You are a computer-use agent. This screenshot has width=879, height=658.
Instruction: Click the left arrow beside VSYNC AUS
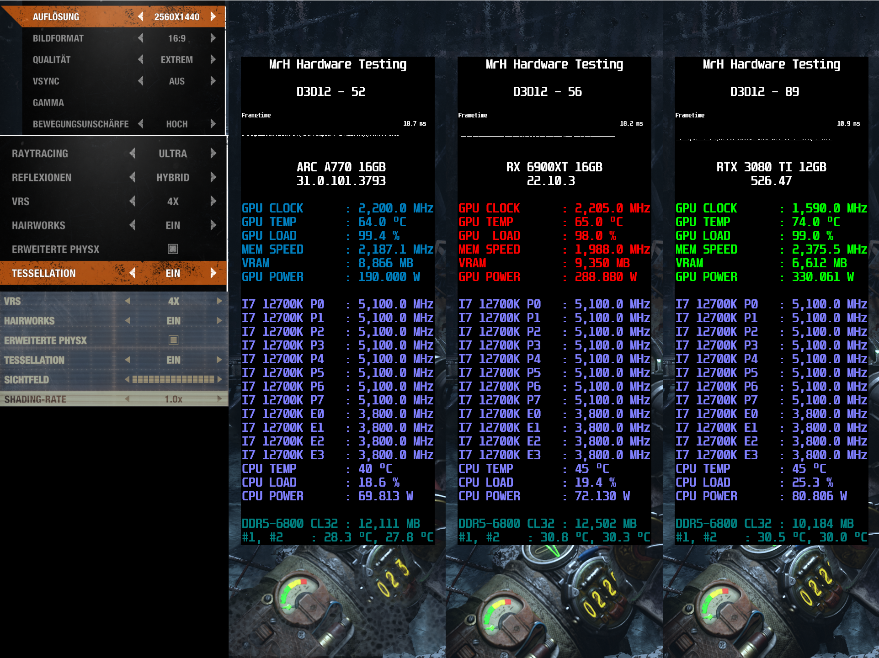coord(141,81)
